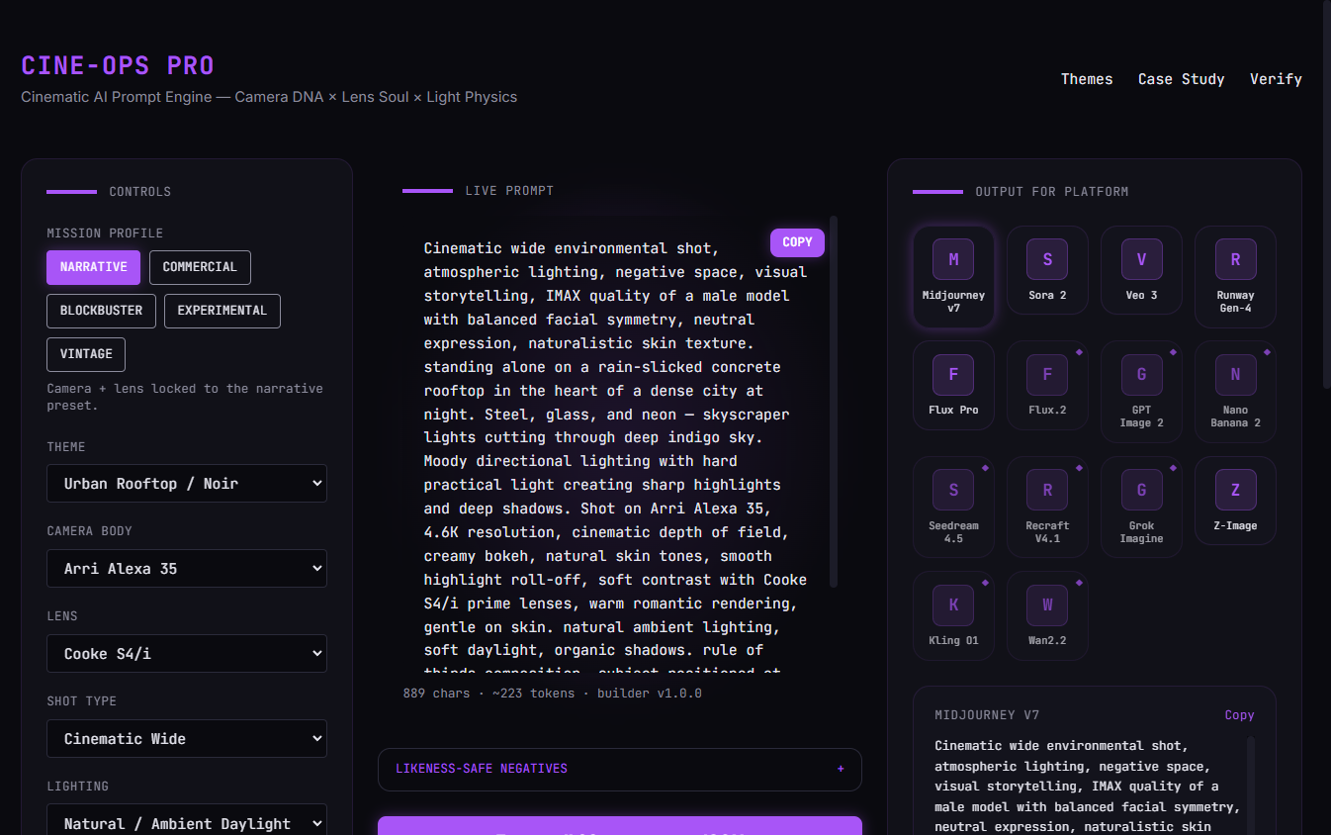Copy the Midjourney V7 output text
The height and width of the screenshot is (835, 1331).
tap(1239, 715)
